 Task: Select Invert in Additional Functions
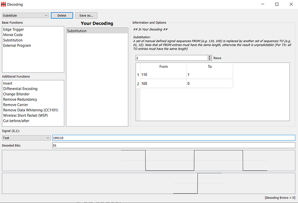(x=8, y=83)
